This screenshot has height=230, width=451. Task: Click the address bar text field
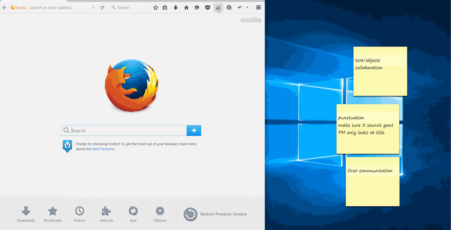tap(60, 8)
